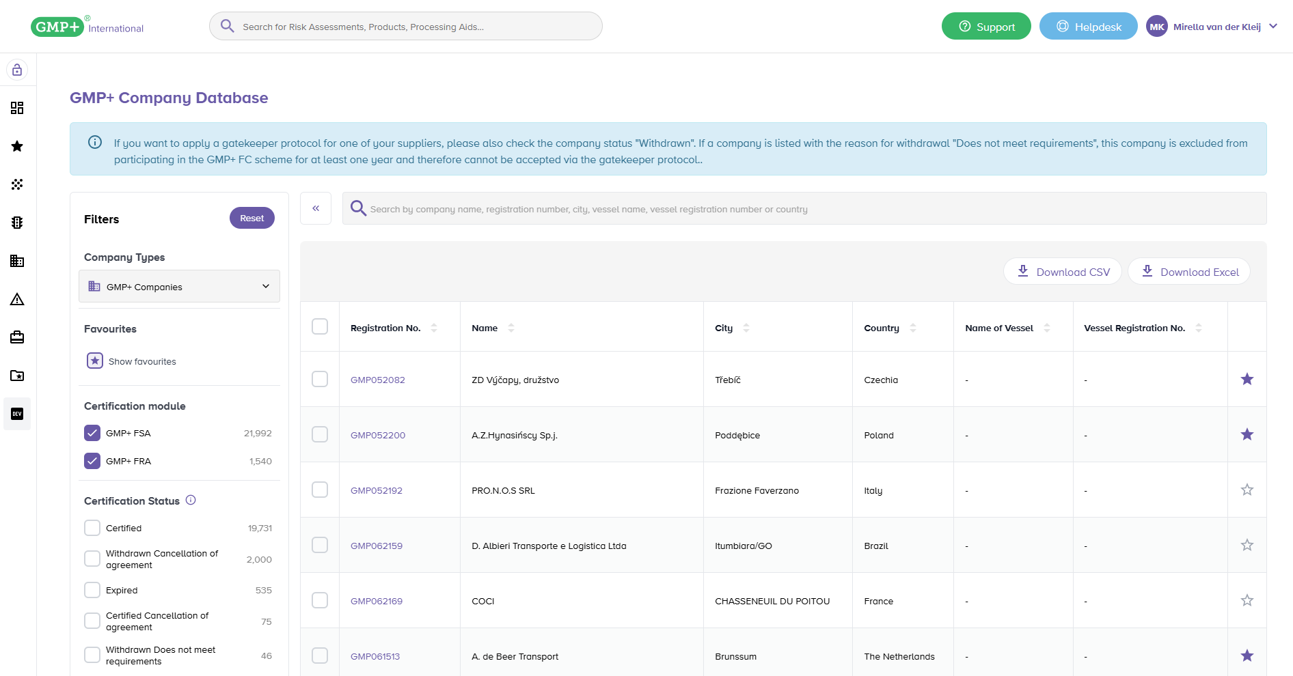Expand the GMP+ Companies type dropdown
1293x676 pixels.
tap(179, 286)
